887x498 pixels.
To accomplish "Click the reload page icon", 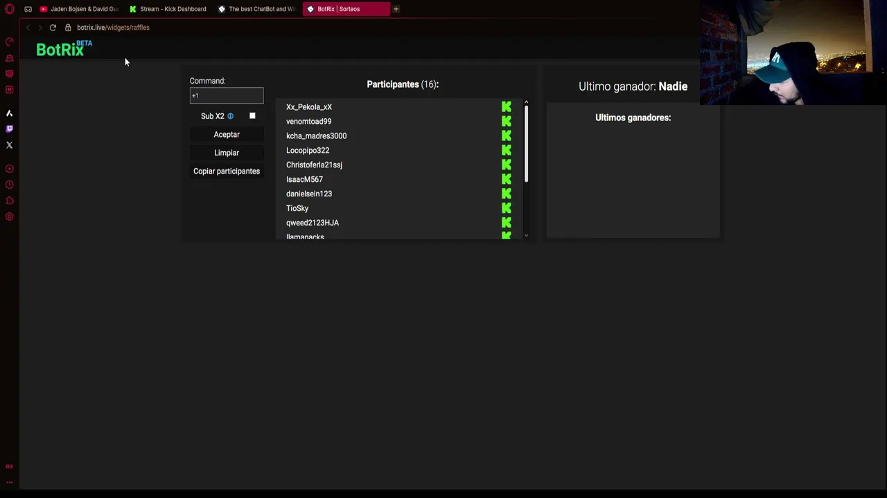I will coord(53,28).
